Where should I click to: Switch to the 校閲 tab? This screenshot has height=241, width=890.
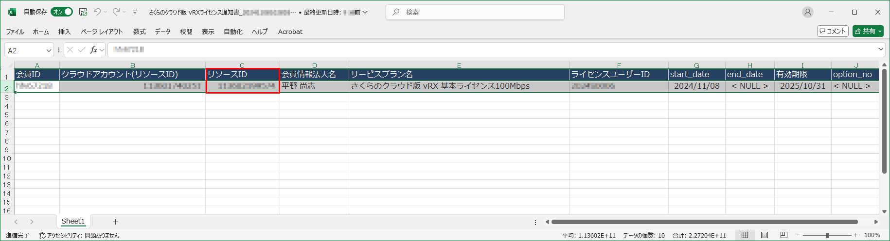(x=186, y=32)
